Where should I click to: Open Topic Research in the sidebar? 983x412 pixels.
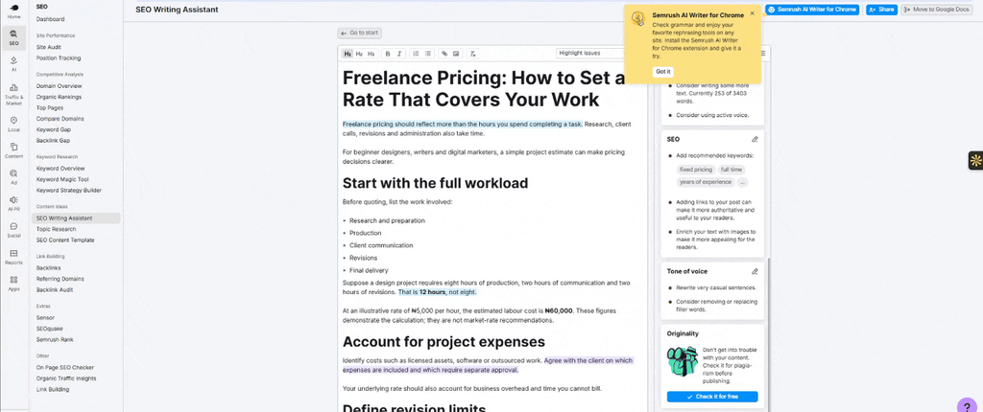pyautogui.click(x=56, y=229)
